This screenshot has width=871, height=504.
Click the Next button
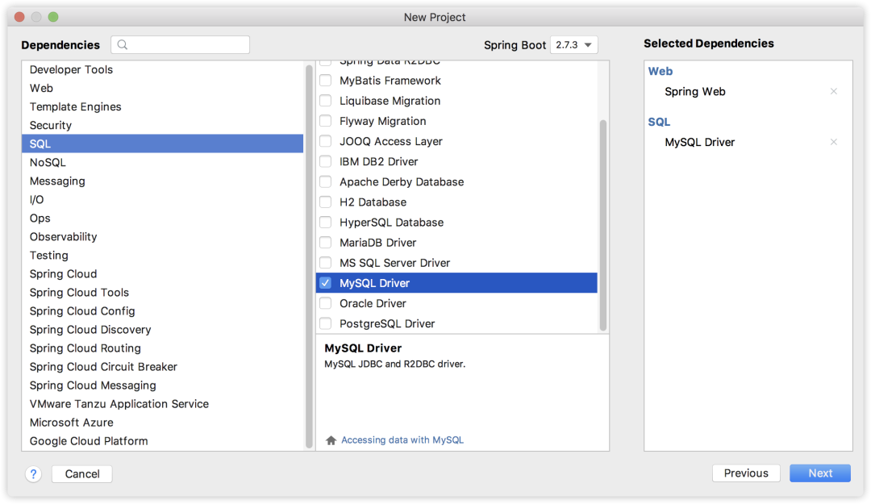coord(819,473)
